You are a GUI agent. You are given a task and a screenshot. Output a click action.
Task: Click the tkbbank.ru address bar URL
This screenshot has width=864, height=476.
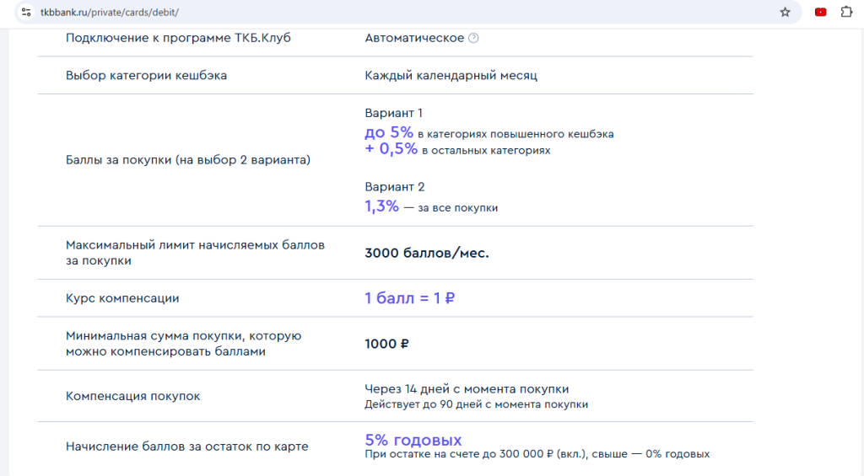[x=110, y=13]
